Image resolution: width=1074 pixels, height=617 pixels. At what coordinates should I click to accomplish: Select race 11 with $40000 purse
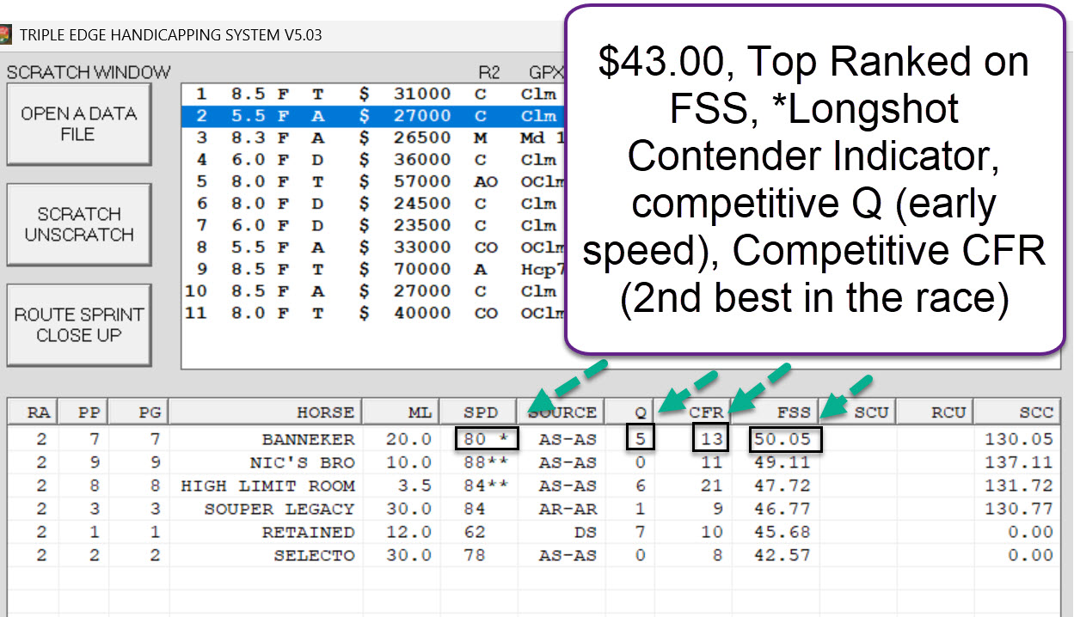pyautogui.click(x=370, y=313)
